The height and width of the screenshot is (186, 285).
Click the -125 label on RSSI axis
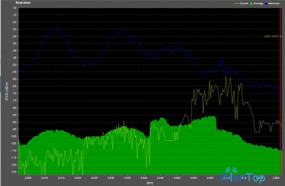(x=14, y=172)
